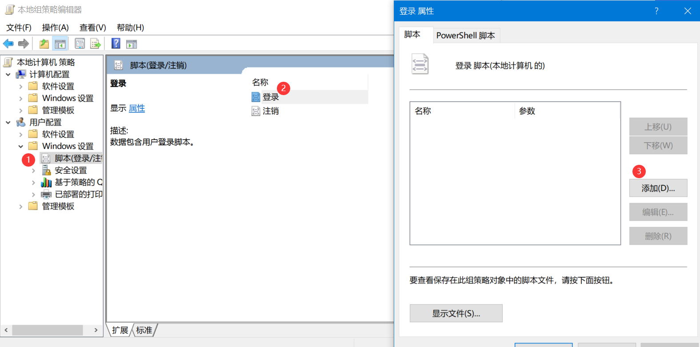This screenshot has height=347, width=700.
Task: Click the folder icon next to 管理模板 under 计算机配置
Action: (x=33, y=110)
